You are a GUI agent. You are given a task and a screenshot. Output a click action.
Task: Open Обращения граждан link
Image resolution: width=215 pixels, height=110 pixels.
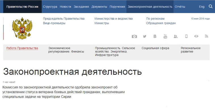161,23
